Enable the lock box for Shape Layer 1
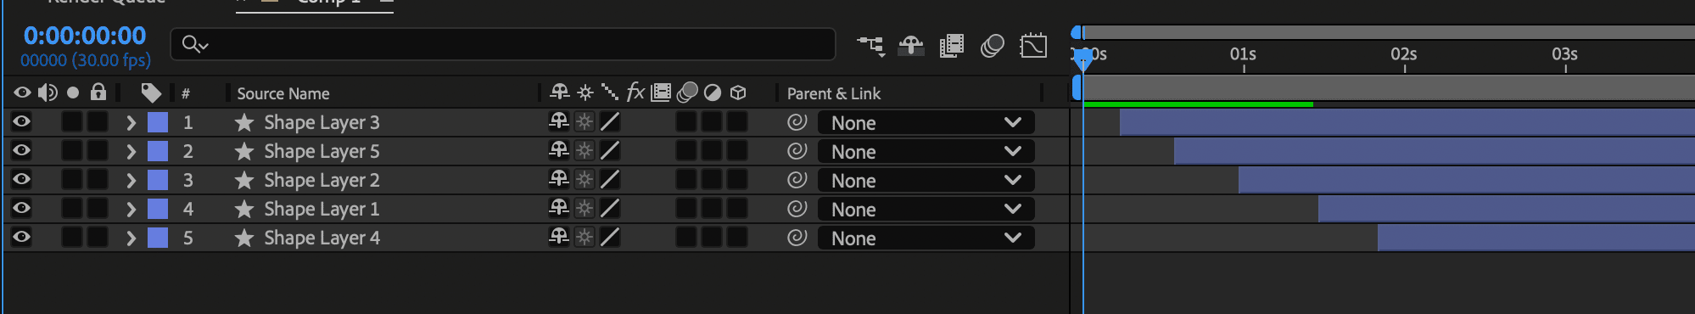This screenshot has height=314, width=1695. click(98, 209)
